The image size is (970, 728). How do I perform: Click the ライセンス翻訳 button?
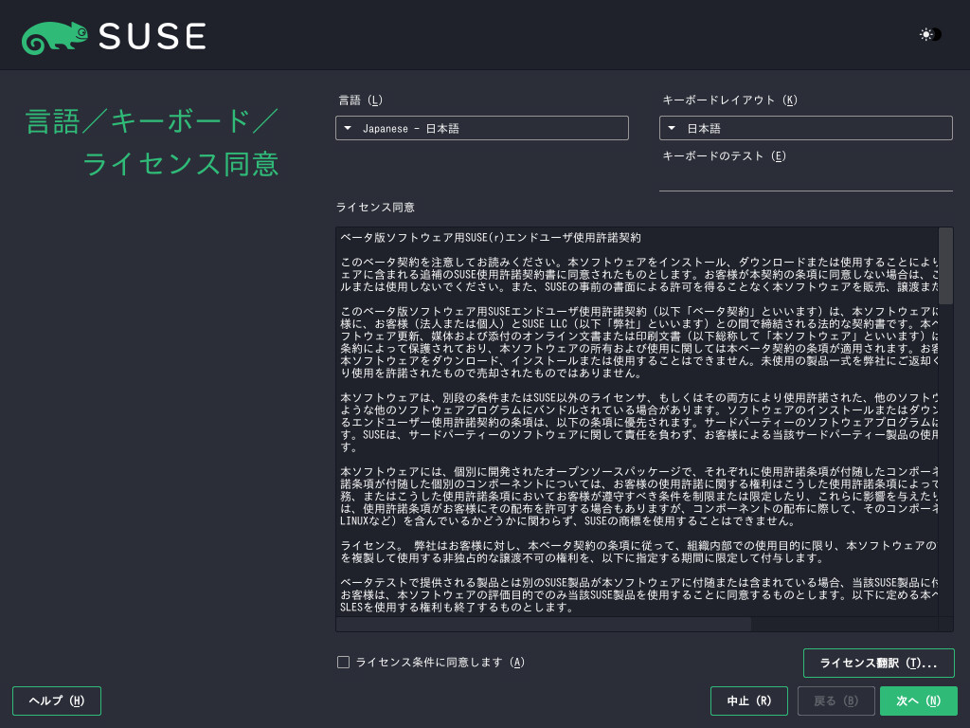(878, 663)
